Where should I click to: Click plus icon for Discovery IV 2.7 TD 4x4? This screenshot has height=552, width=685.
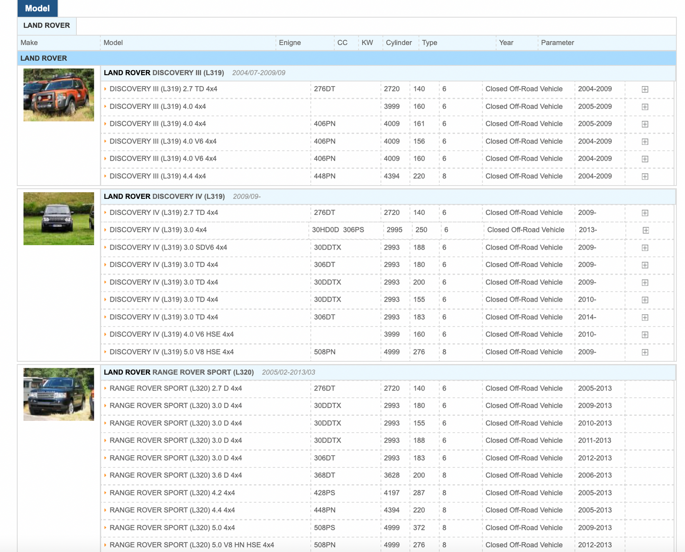click(x=645, y=214)
